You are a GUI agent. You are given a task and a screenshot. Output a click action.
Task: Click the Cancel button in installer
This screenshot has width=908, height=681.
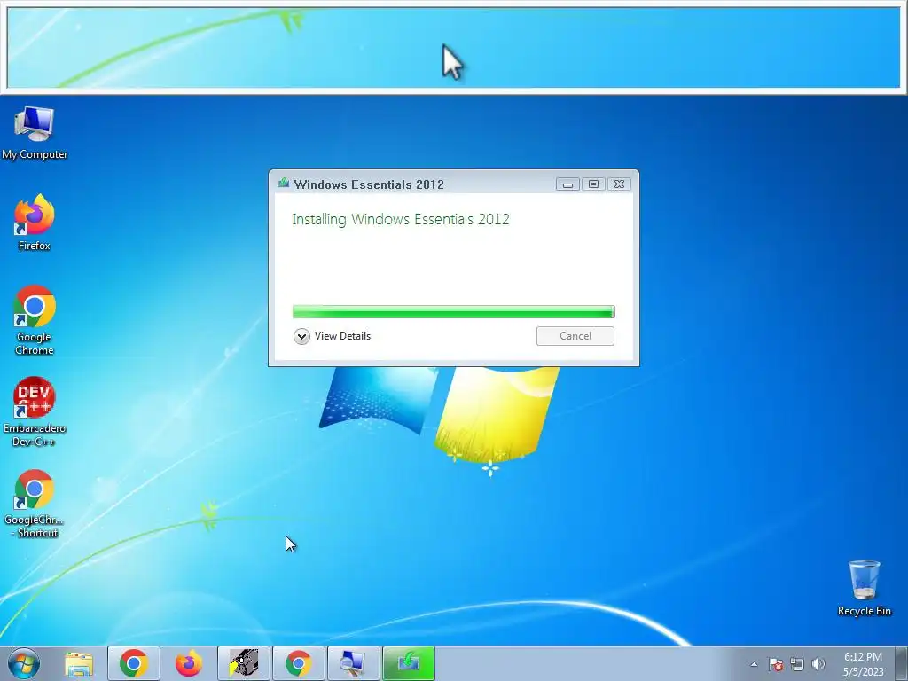575,336
